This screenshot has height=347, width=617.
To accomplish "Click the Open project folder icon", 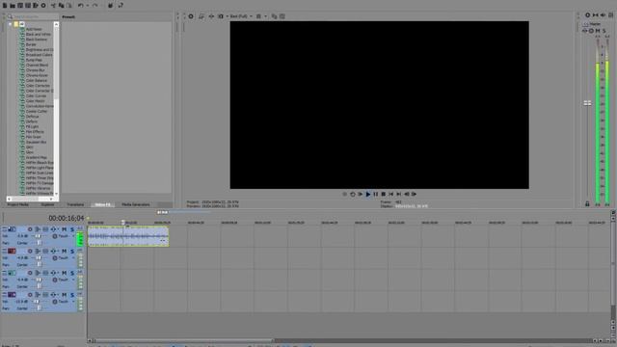I will coord(13,6).
